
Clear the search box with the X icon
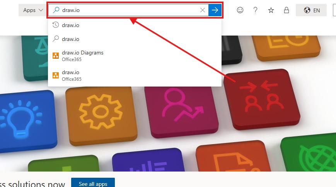[203, 10]
